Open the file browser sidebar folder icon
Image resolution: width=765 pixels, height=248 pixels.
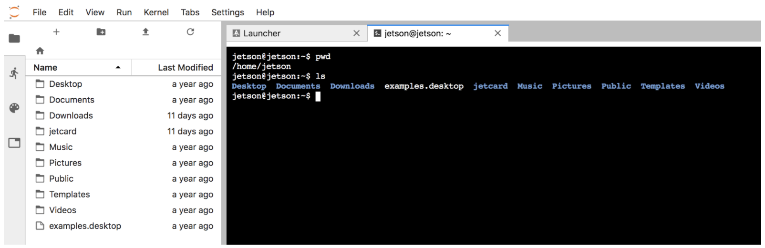[14, 38]
